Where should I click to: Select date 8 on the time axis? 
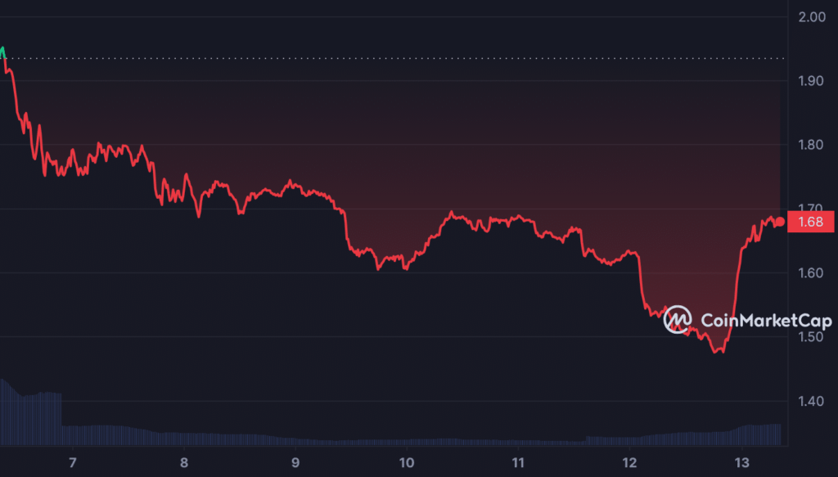184,462
